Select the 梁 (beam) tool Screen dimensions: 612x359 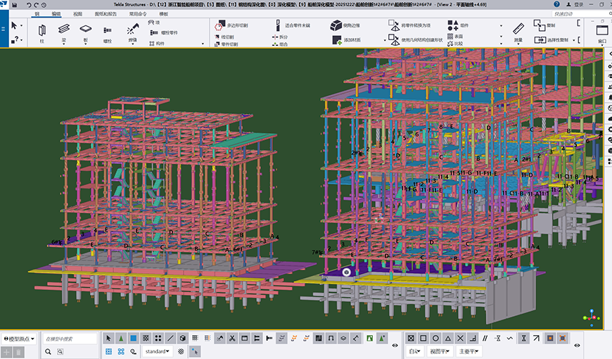tap(63, 30)
